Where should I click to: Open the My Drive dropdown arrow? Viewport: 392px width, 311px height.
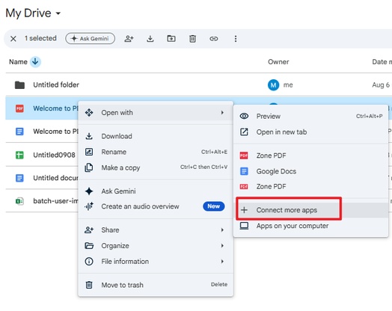tap(58, 13)
